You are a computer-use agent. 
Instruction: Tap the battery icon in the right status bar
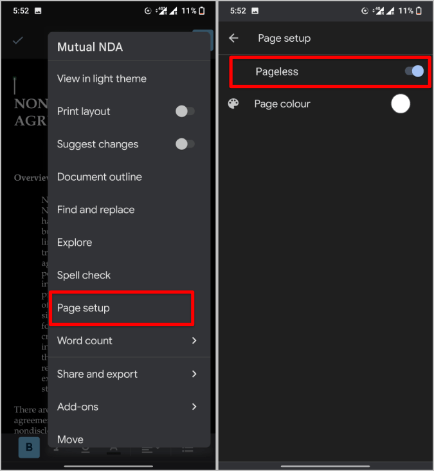[419, 11]
